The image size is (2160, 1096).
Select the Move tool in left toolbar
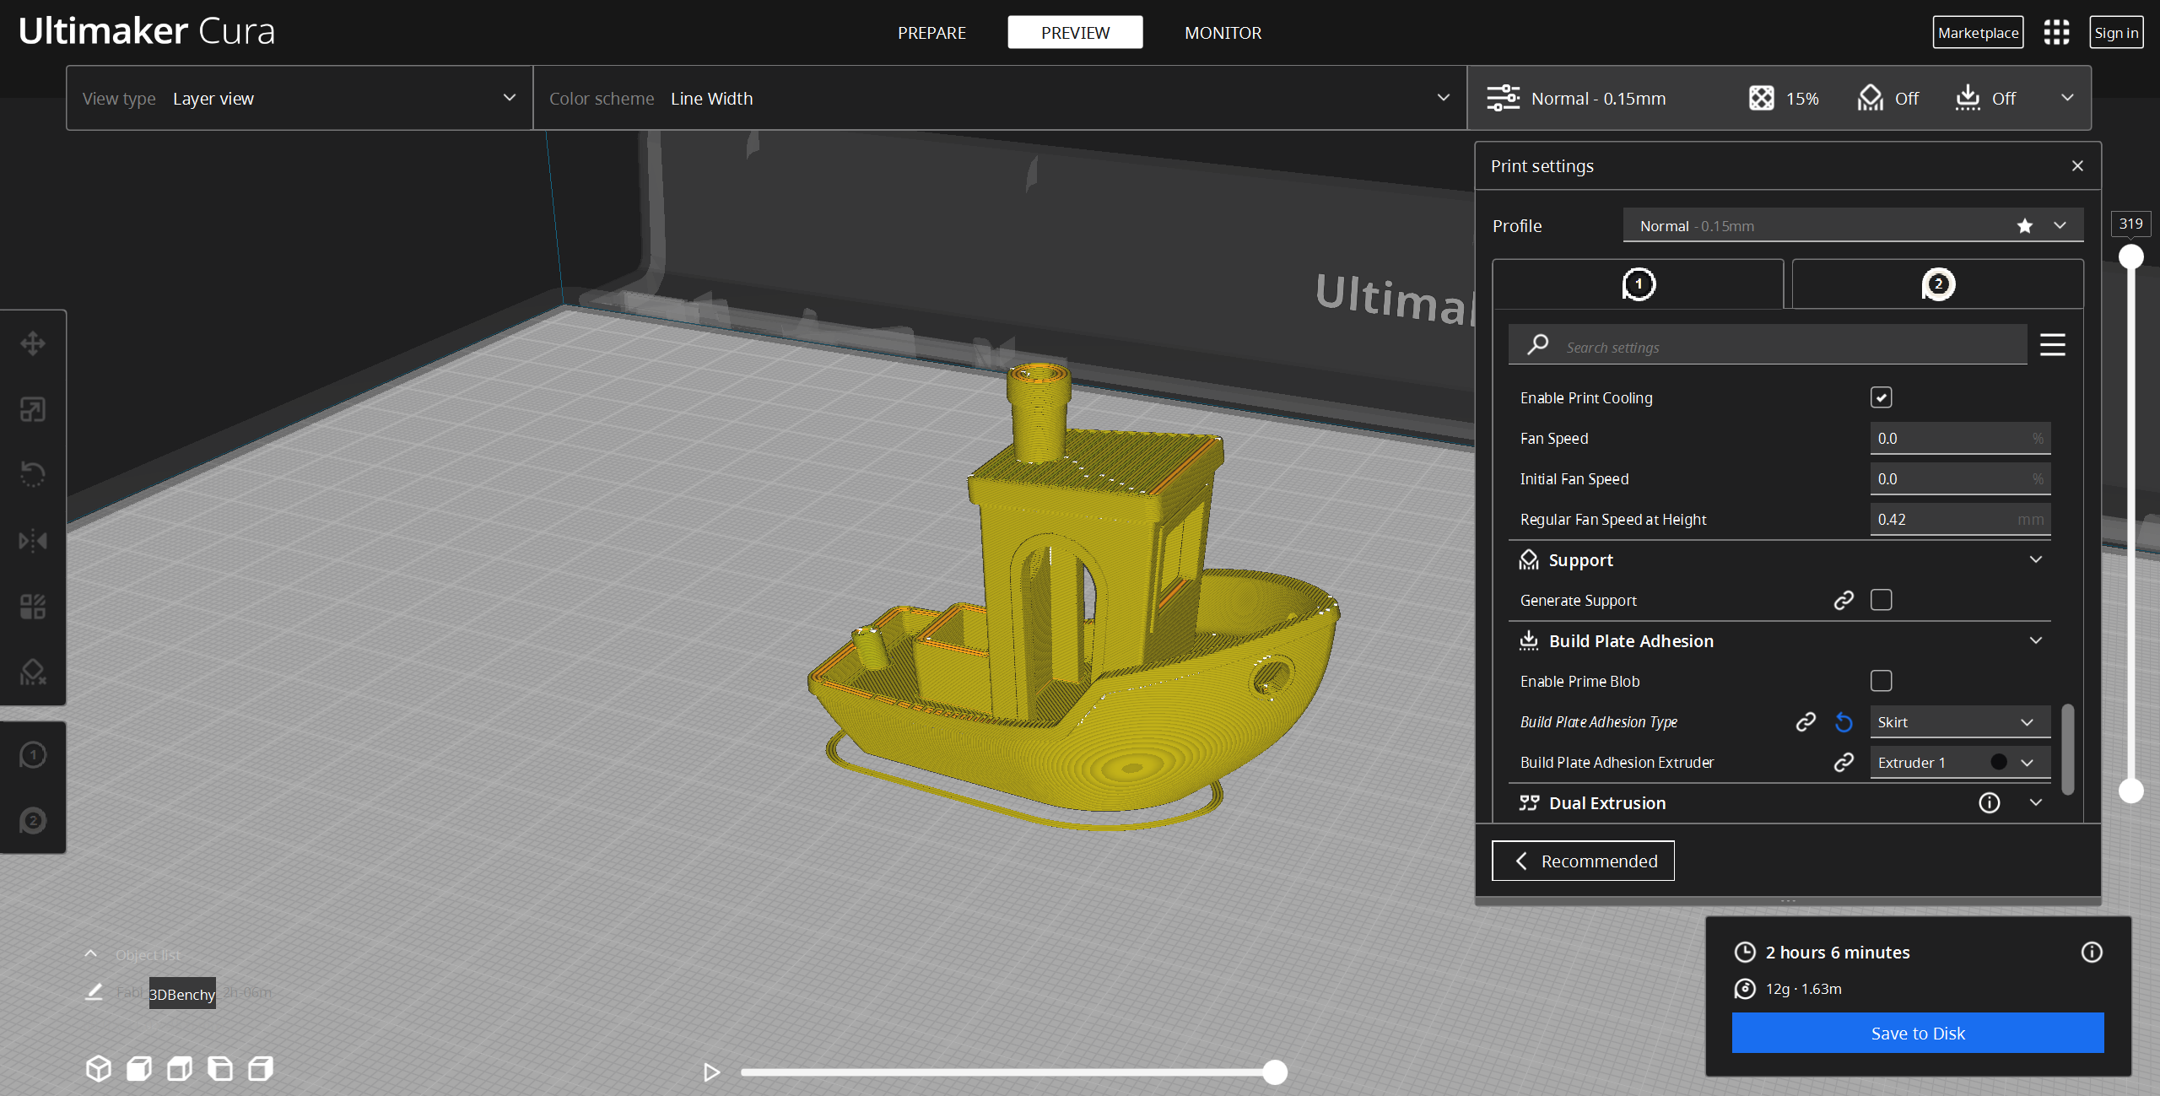click(33, 343)
